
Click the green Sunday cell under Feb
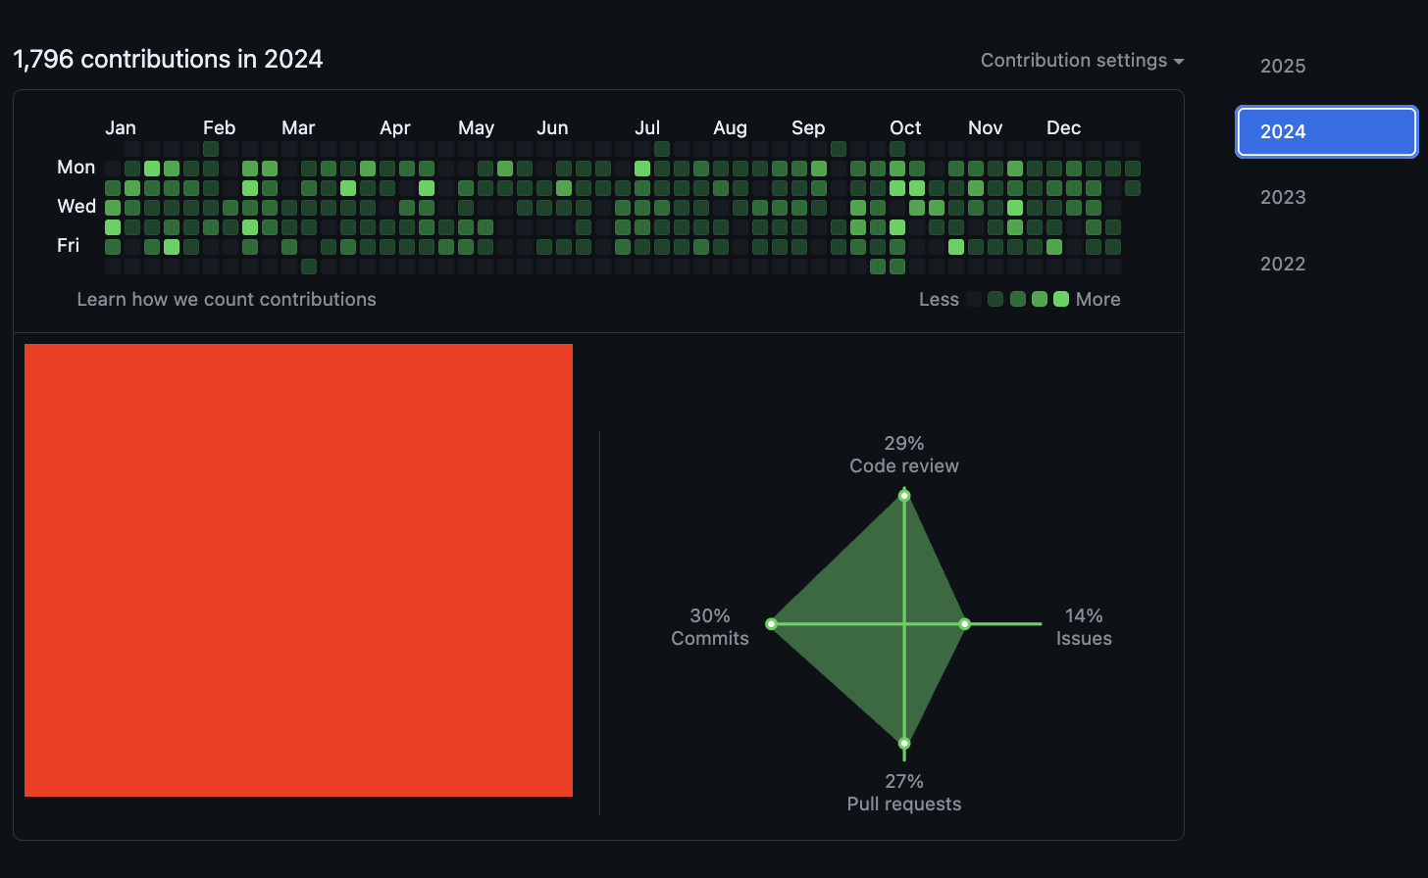click(x=211, y=149)
